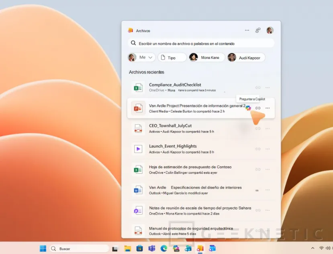Open more options for Hoja de estimación de presupuesto
Screen dimensions: 333x254
268,169
